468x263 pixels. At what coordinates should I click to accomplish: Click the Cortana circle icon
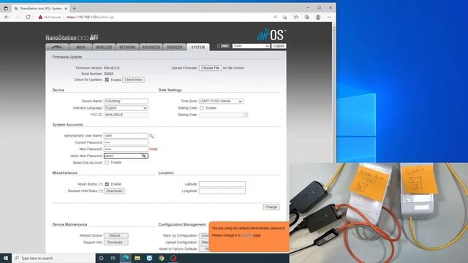point(101,258)
